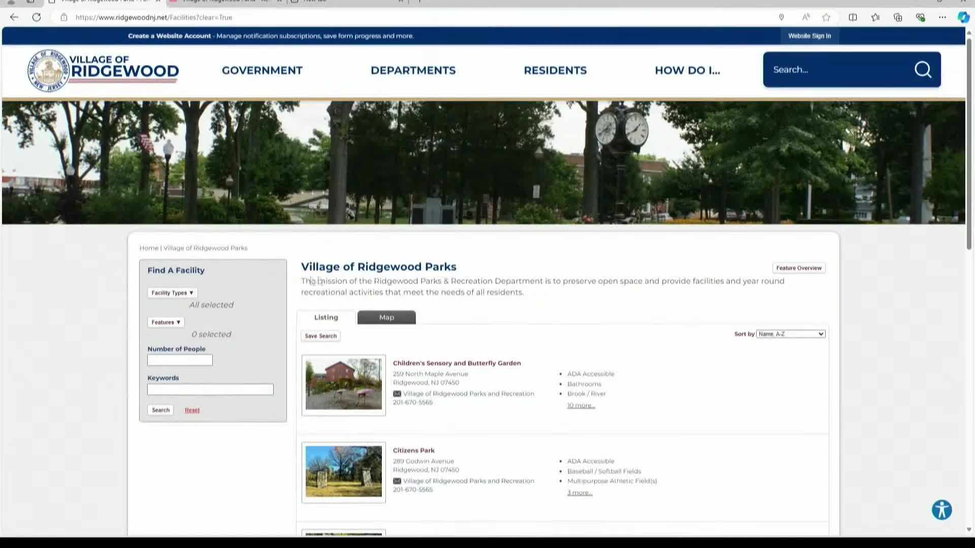The height and width of the screenshot is (548, 975).
Task: Open the Copilot sidebar icon
Action: [963, 17]
